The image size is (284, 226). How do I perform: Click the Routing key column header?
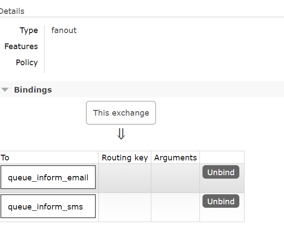tap(125, 157)
